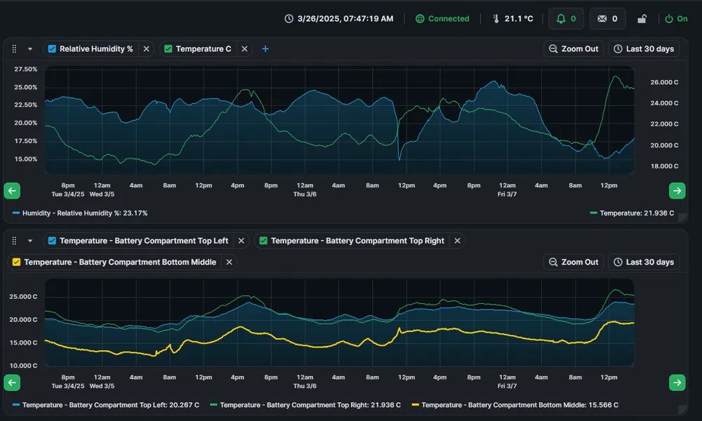Image resolution: width=702 pixels, height=421 pixels.
Task: Click Battery Compartment Top Left legend entry
Action: [x=106, y=405]
